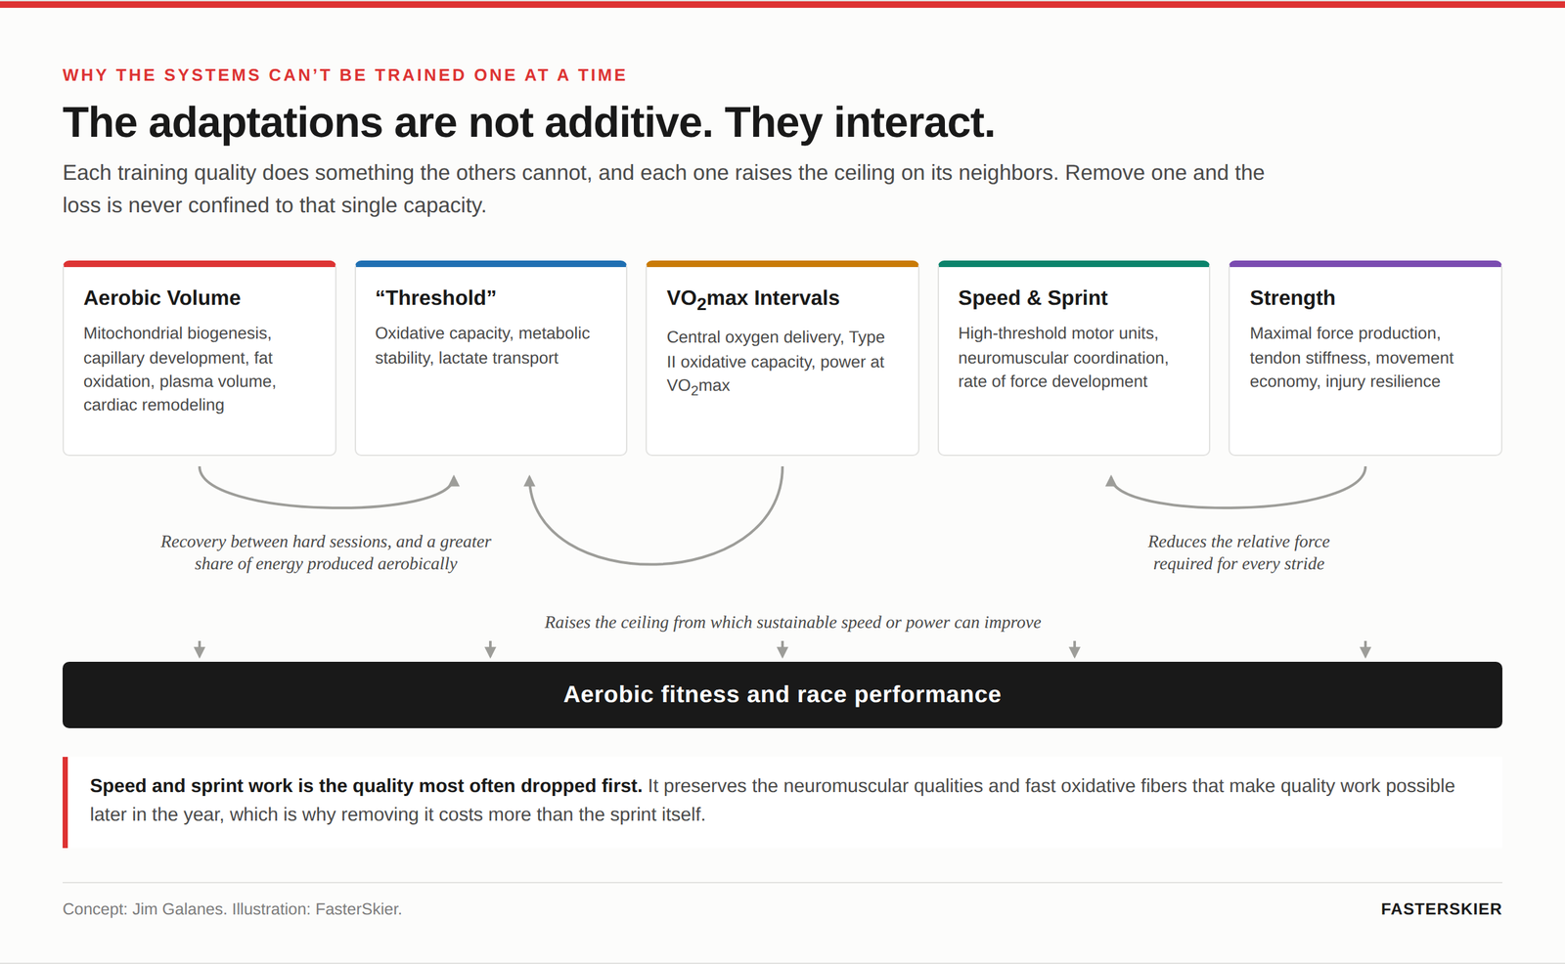Click the Strength card heading

tap(1292, 298)
